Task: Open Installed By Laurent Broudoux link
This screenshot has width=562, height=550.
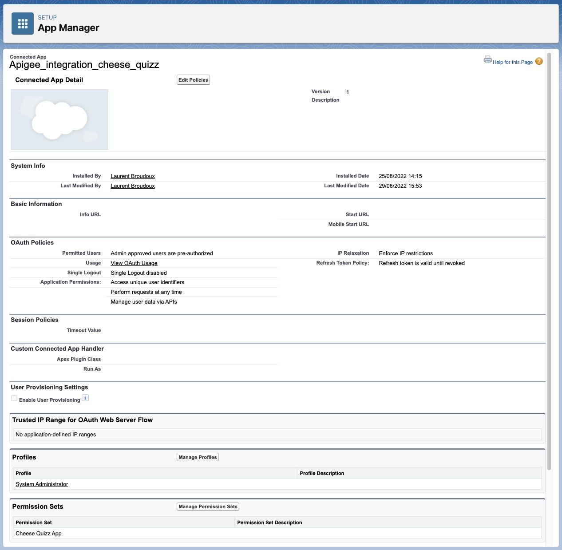Action: (x=133, y=176)
